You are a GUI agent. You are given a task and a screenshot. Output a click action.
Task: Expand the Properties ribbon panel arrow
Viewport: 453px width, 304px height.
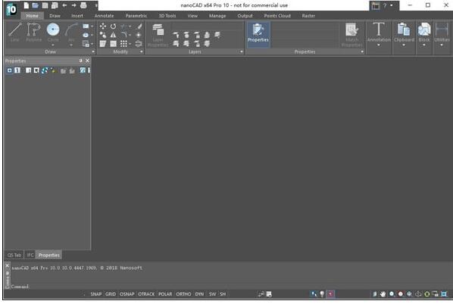361,52
